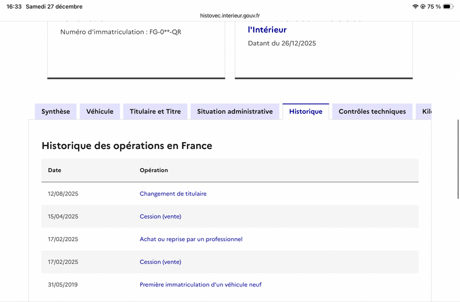Image resolution: width=460 pixels, height=302 pixels.
Task: Open the Situation administrative tab
Action: (235, 112)
